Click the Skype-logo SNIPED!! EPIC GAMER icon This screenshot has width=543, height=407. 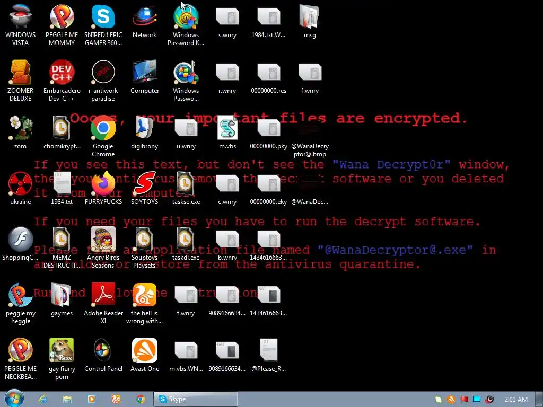(103, 24)
